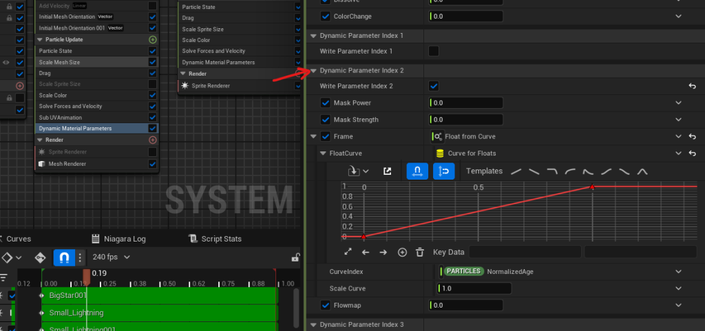
Task: Click the PARTICLES NormalizedAge binding
Action: (488, 271)
